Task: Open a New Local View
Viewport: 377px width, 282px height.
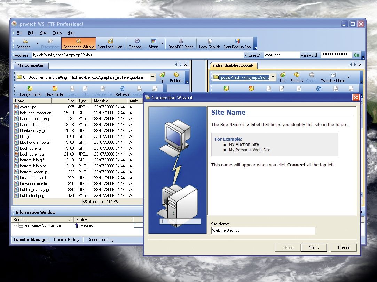Action: click(110, 43)
